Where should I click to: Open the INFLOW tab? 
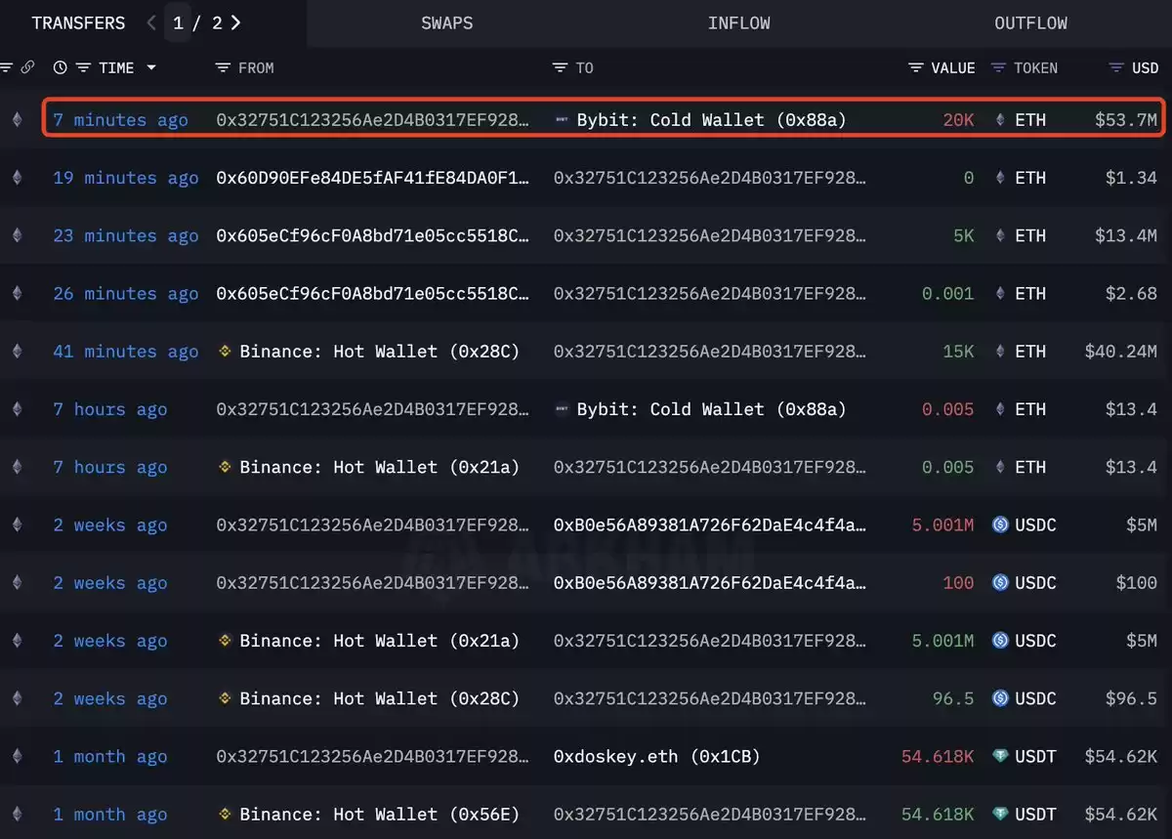[739, 22]
